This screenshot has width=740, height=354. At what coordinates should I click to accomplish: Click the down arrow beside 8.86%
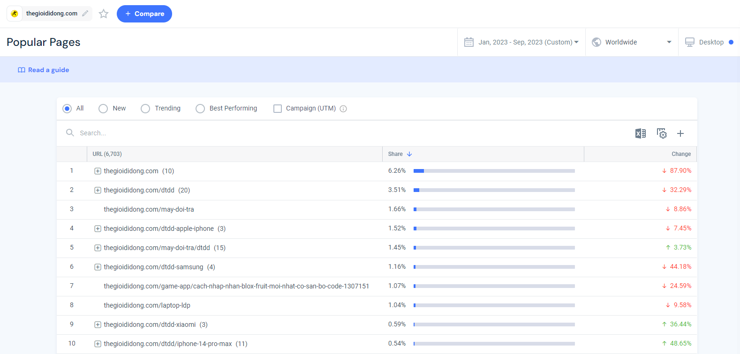coord(668,209)
